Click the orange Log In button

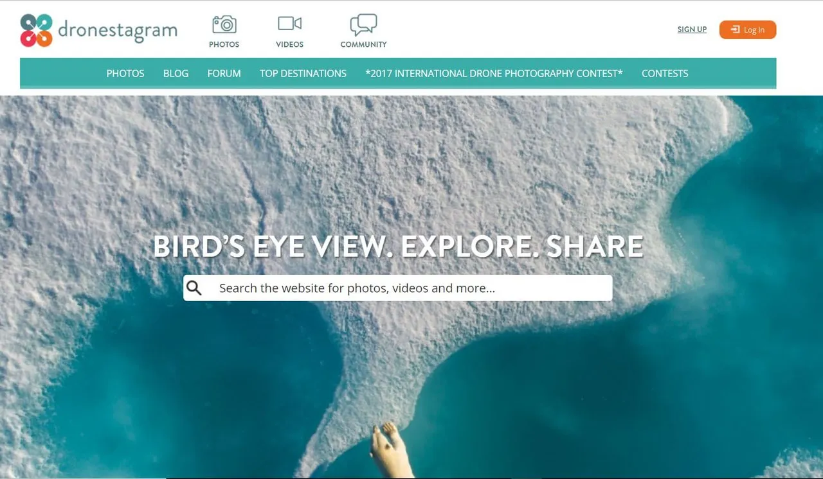click(x=748, y=30)
